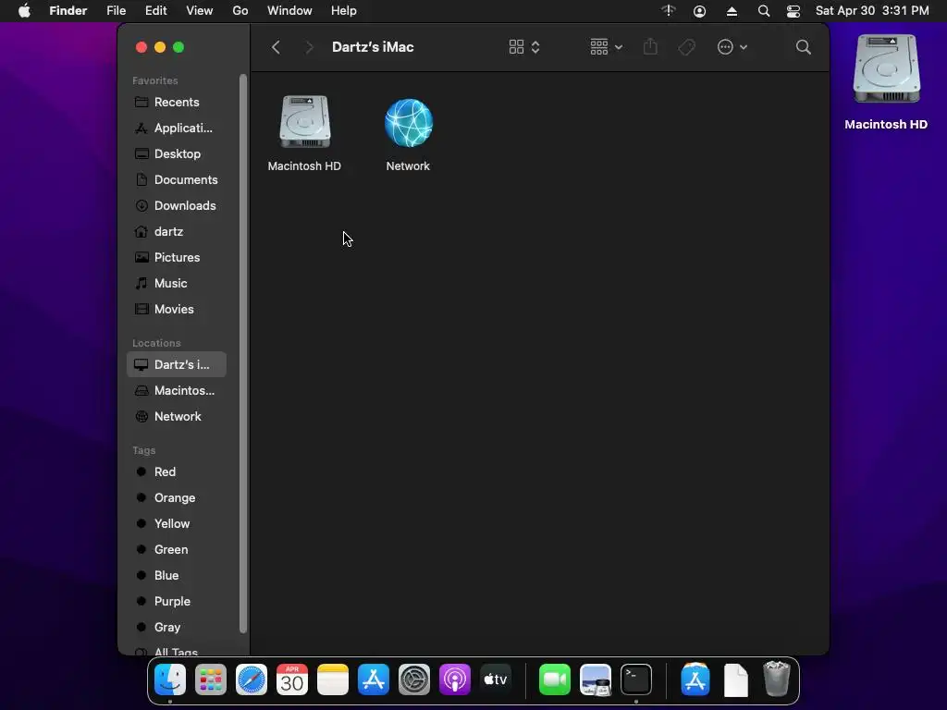Select Applications in the sidebar
The height and width of the screenshot is (710, 947).
pos(177,128)
